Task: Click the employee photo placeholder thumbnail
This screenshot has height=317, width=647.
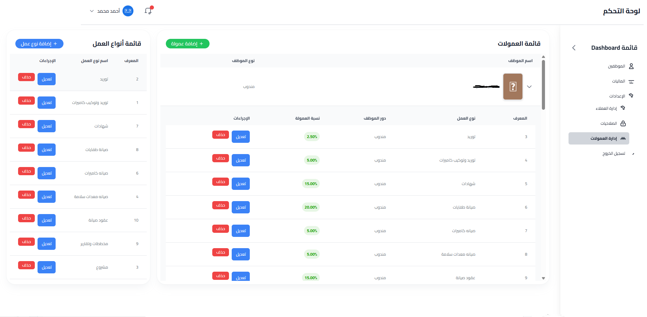Action: (513, 87)
